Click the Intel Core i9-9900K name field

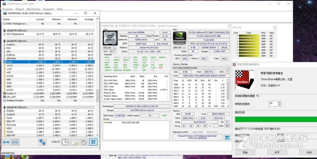pyautogui.click(x=136, y=33)
